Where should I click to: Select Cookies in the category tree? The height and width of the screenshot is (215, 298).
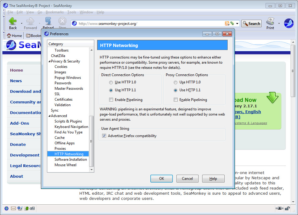tap(61, 67)
